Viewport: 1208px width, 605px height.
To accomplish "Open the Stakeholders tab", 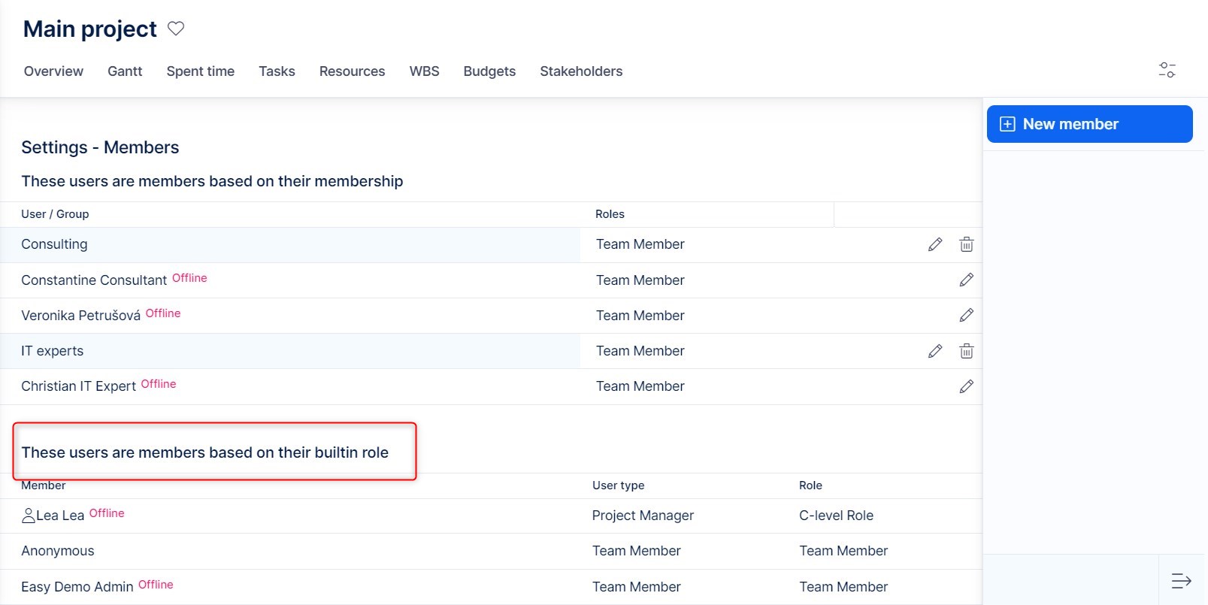I will 581,71.
